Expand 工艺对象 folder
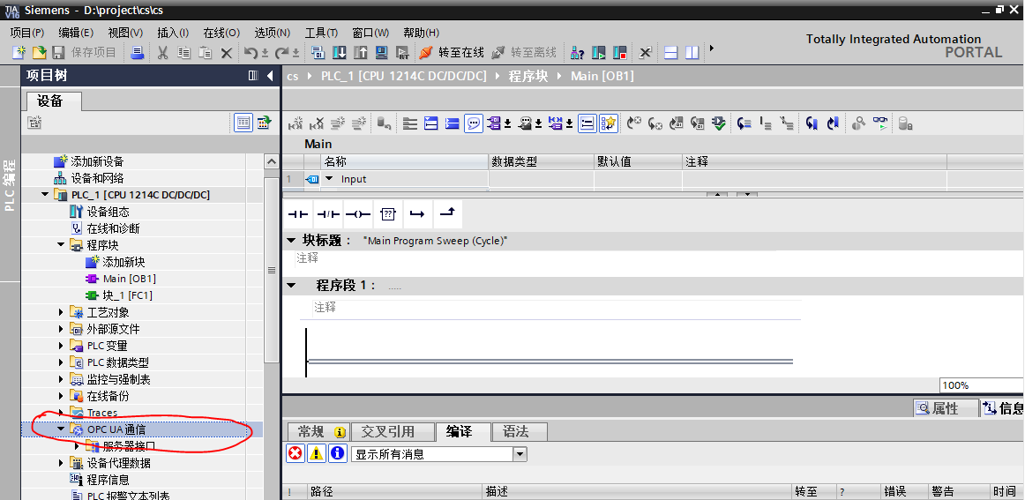Image resolution: width=1025 pixels, height=500 pixels. pyautogui.click(x=62, y=312)
